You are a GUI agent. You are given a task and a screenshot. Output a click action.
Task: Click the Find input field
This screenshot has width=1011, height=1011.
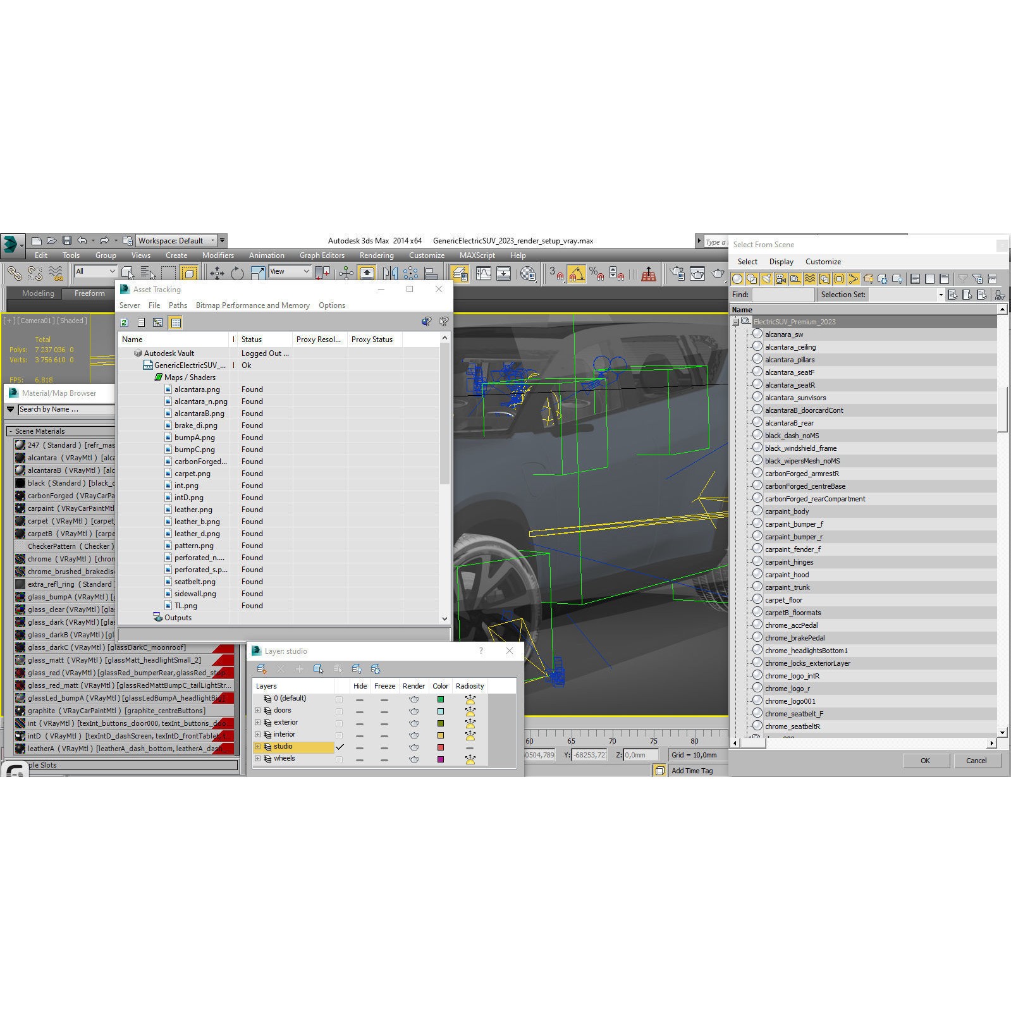pos(783,295)
